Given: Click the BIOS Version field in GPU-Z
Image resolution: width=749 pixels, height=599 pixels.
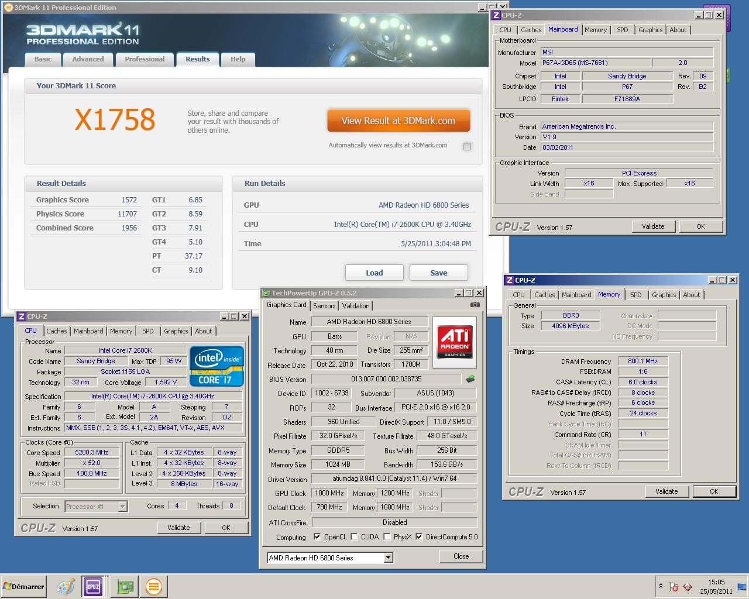Looking at the screenshot, I should [x=386, y=379].
